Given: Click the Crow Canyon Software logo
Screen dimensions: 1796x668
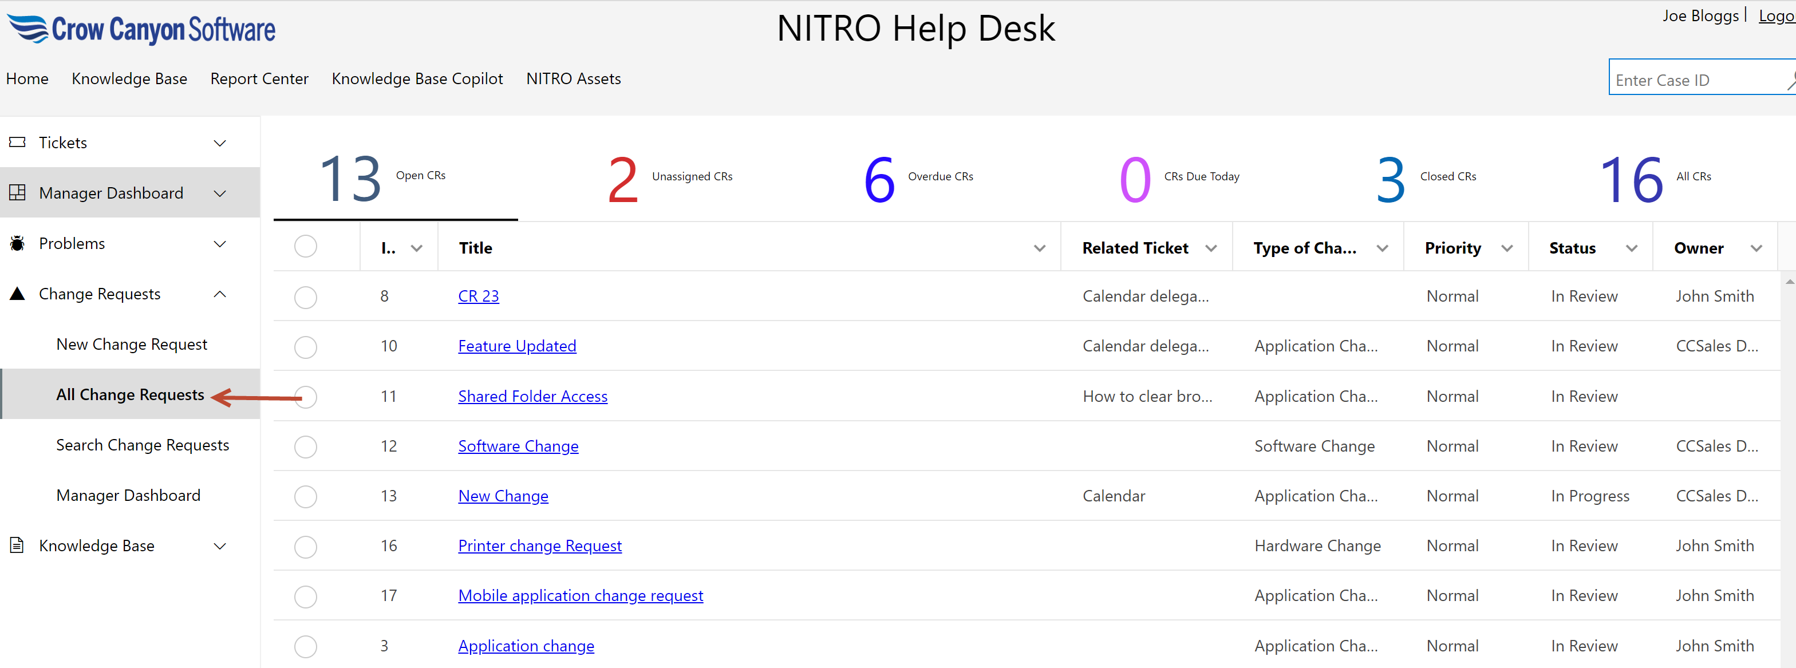Looking at the screenshot, I should pos(141,29).
